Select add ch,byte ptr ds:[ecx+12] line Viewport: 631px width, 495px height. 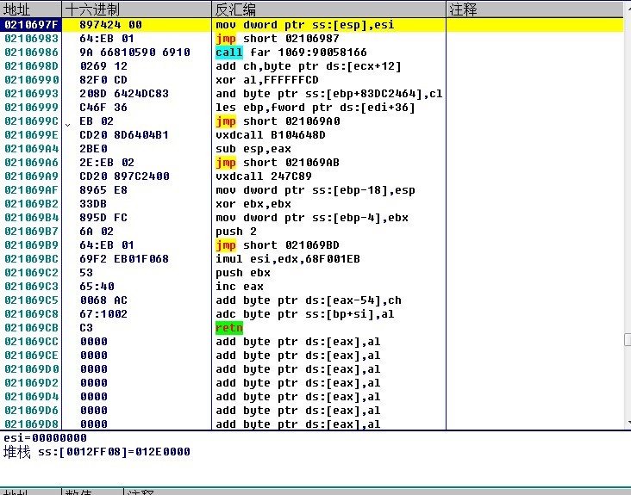click(309, 66)
